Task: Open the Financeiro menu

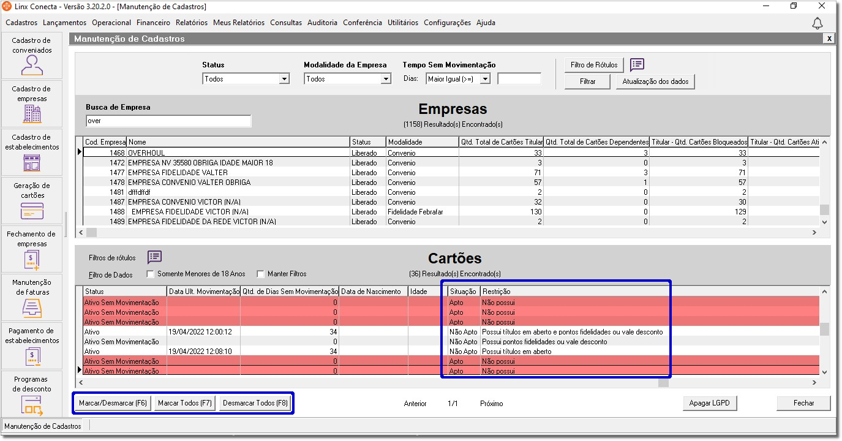Action: (153, 23)
